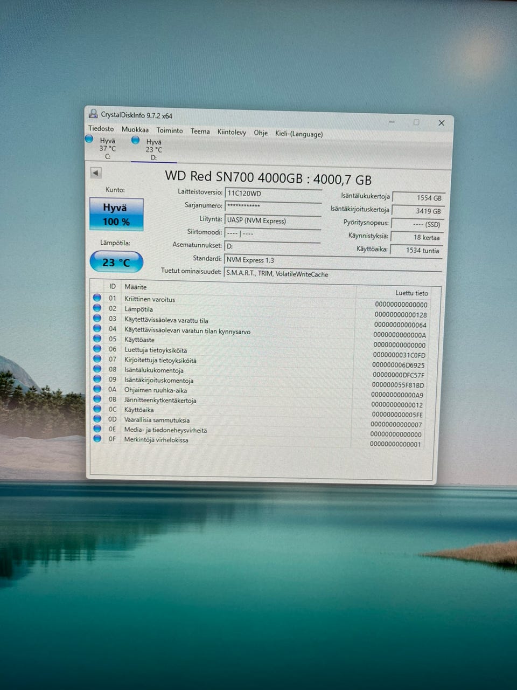517x690 pixels.
Task: Click the Laitteistoversio field 11C120WD
Action: (x=273, y=194)
